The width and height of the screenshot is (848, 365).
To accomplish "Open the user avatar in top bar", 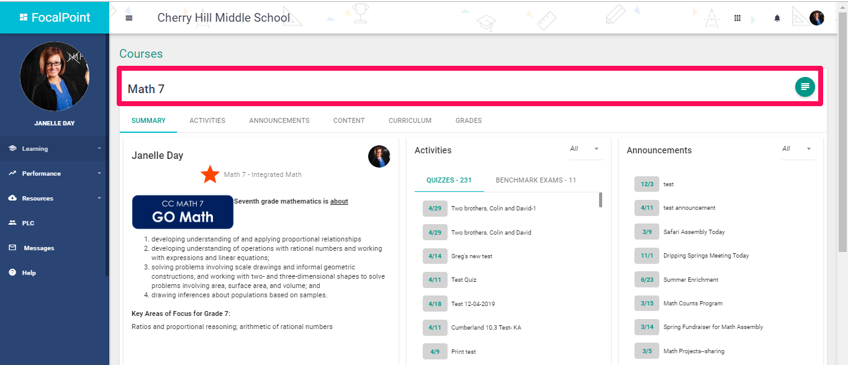I will (817, 18).
